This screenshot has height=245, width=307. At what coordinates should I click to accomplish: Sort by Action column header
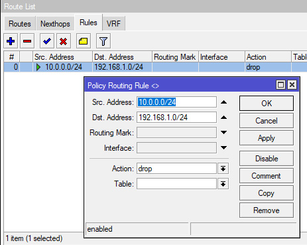click(x=268, y=57)
